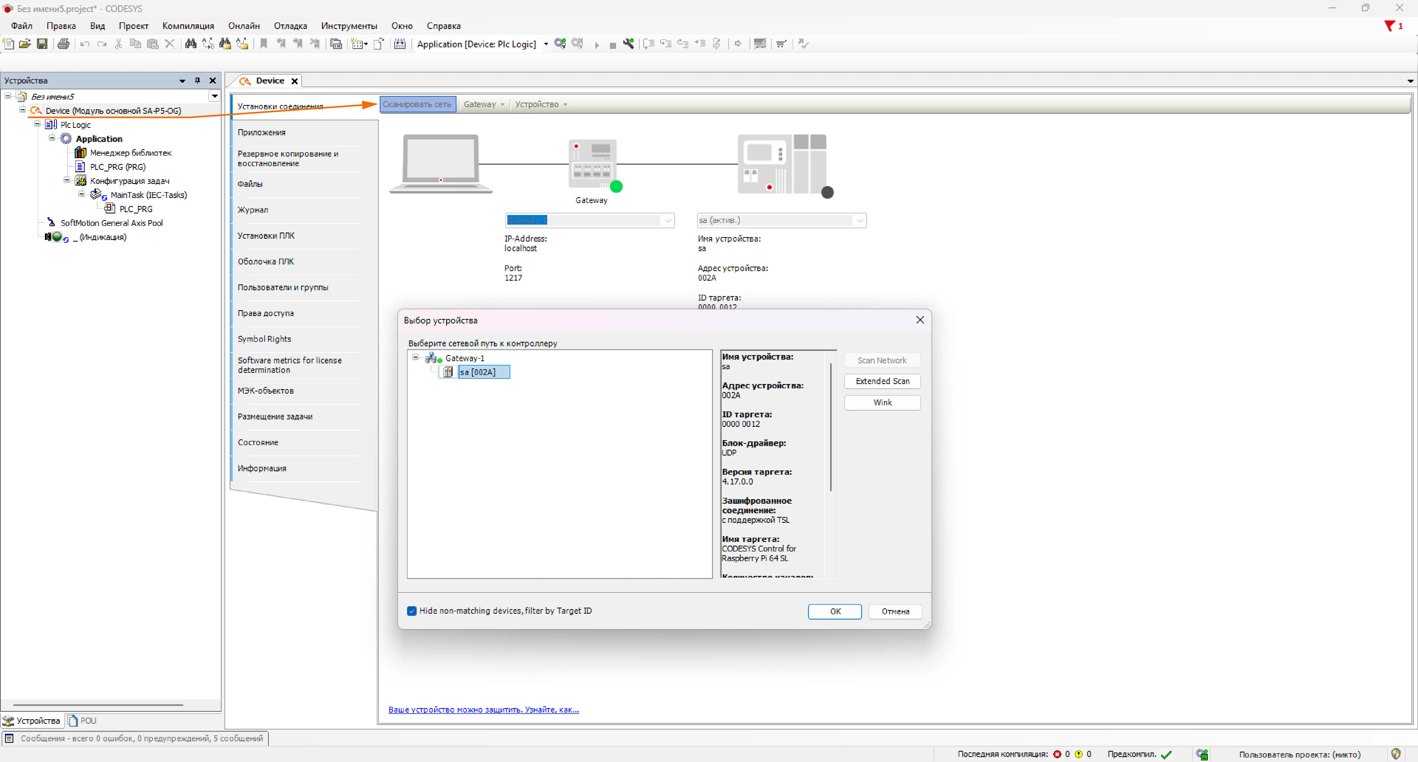This screenshot has height=762, width=1418.
Task: Collapse the MainTask tree node
Action: coord(81,194)
